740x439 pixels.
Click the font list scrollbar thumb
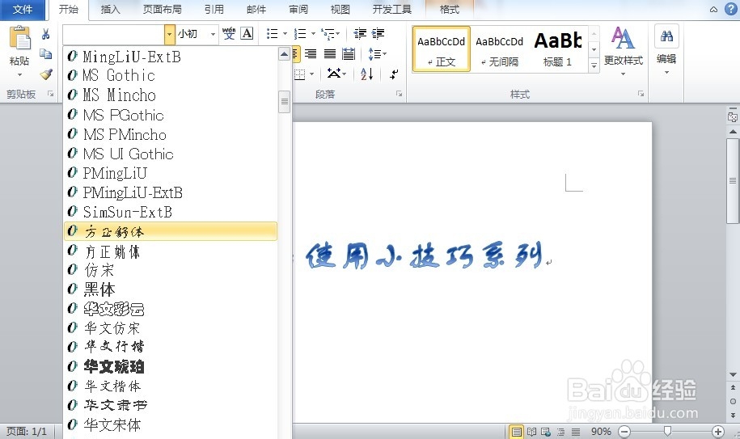tap(284, 101)
